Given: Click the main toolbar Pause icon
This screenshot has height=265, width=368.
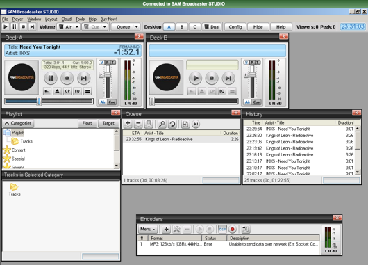Looking at the screenshot, I should click(x=15, y=27).
